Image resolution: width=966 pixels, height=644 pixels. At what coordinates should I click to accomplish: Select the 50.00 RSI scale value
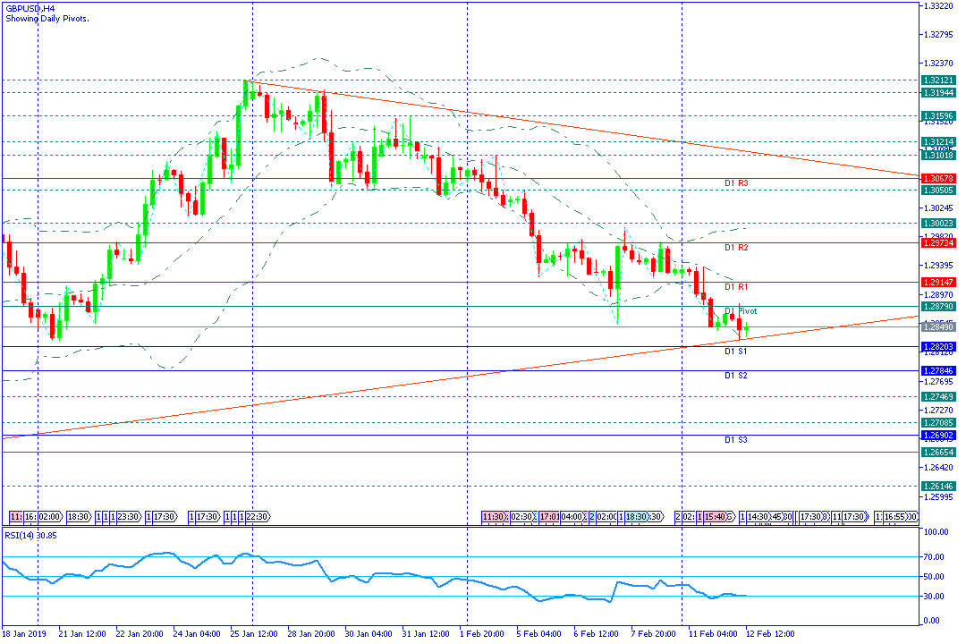click(x=934, y=577)
